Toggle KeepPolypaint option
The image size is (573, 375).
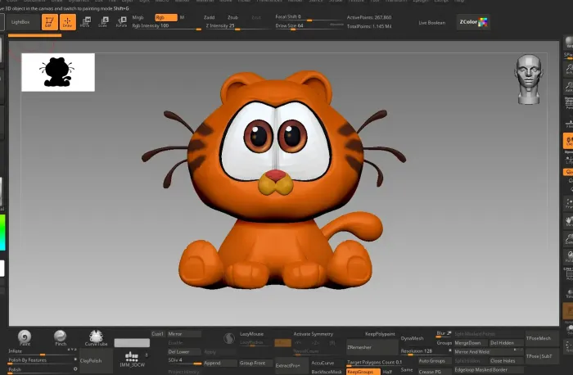(x=380, y=334)
